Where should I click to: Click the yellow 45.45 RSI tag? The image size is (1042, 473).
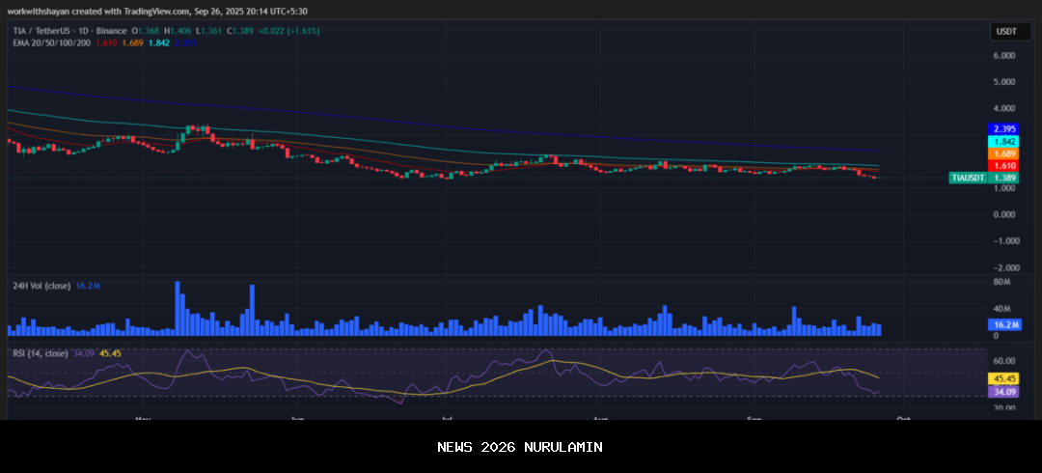click(x=1004, y=379)
